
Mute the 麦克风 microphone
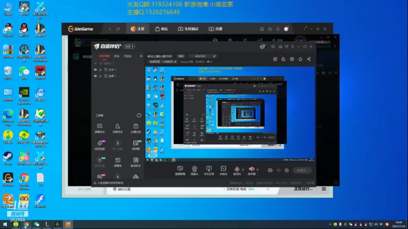(x=237, y=170)
